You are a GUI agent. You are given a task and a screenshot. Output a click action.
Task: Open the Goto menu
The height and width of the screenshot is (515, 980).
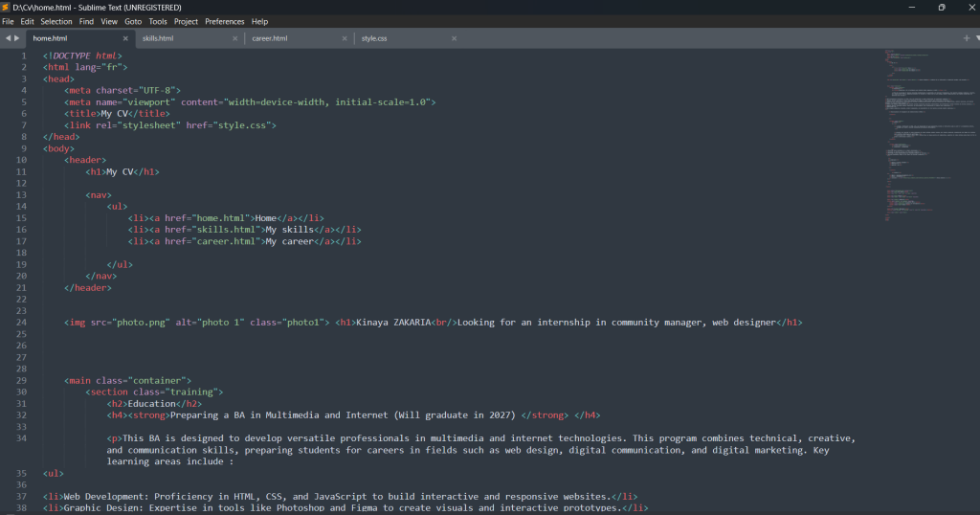point(133,21)
